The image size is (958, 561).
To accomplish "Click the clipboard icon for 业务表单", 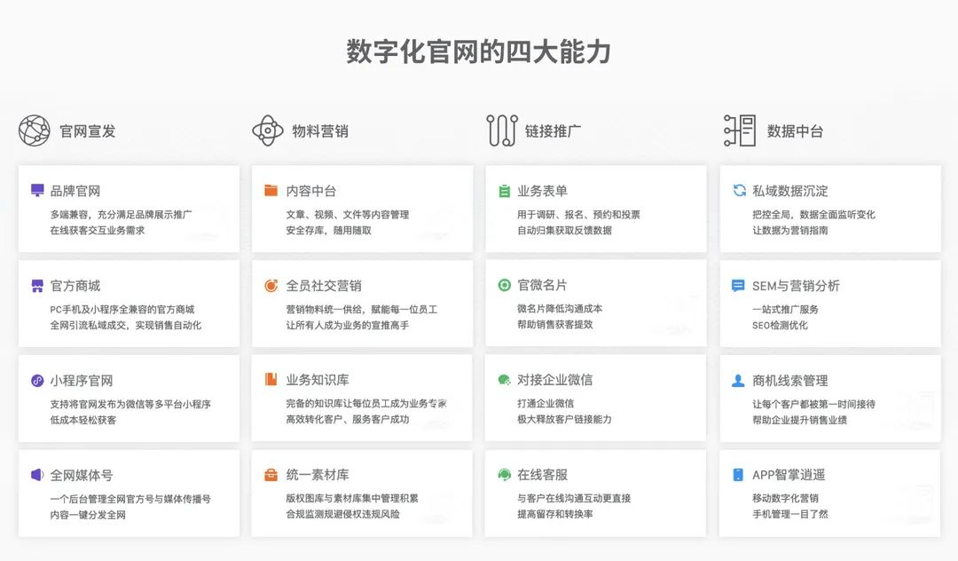I will (x=504, y=191).
